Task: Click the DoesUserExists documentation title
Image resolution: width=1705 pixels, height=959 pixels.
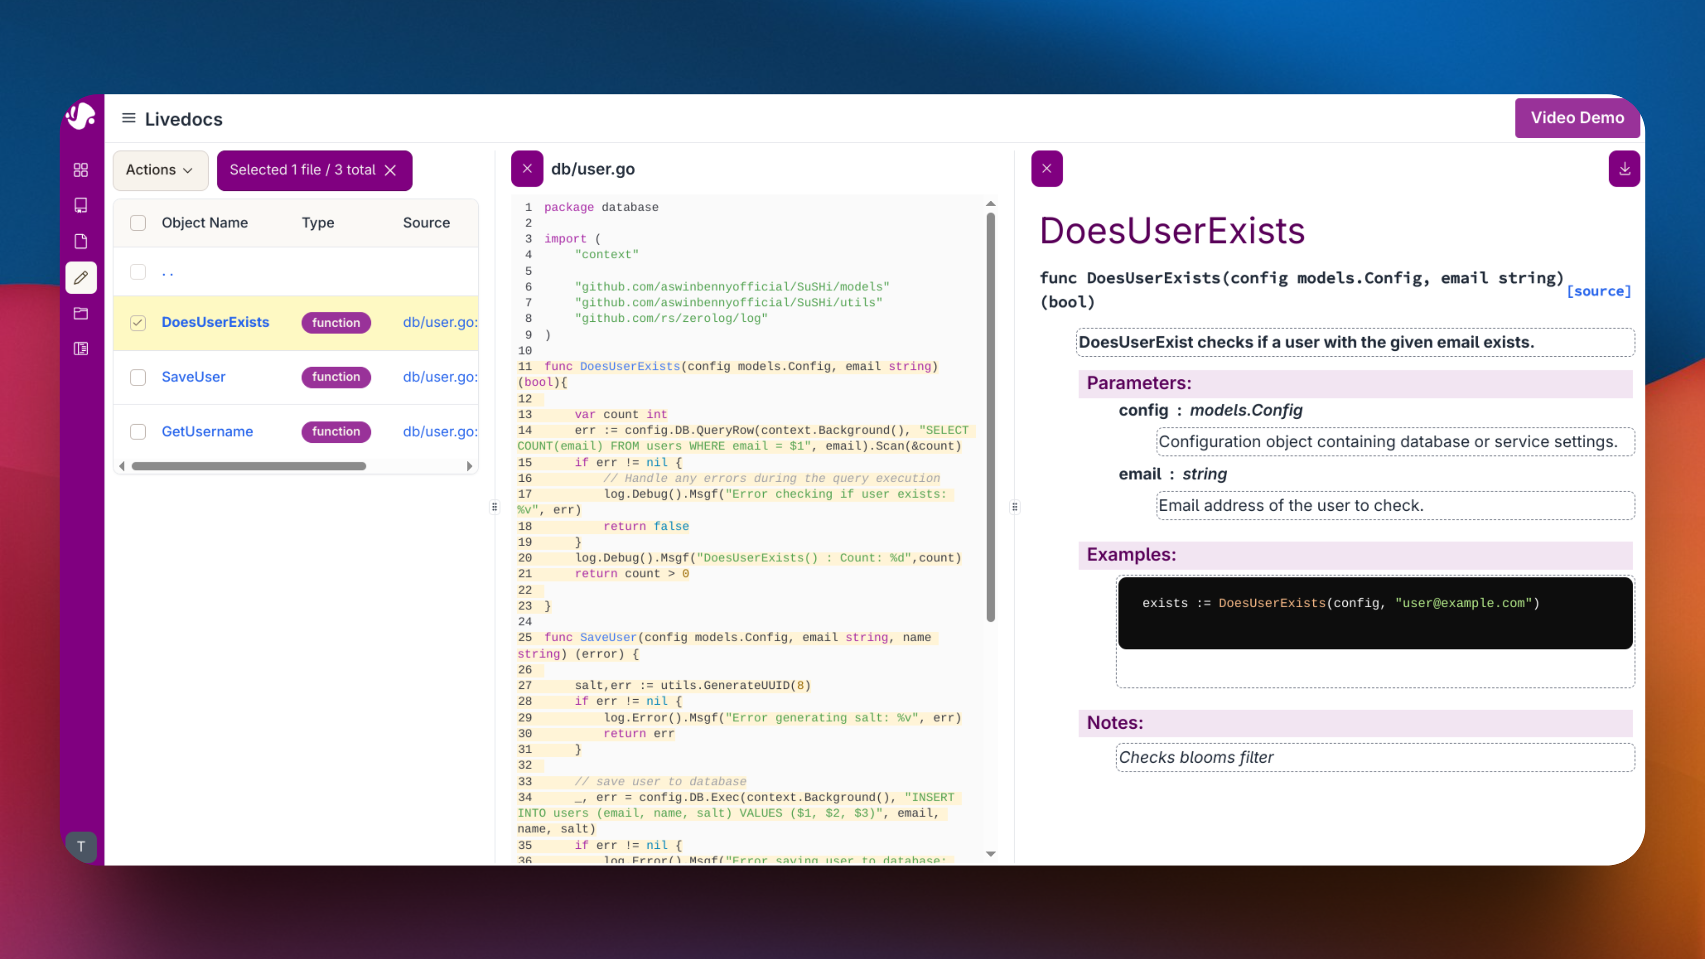Action: (1172, 231)
